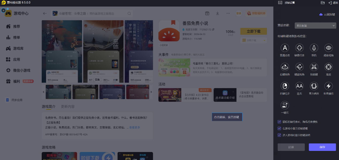Select the 扳机 (trigger) bullet icon
The height and width of the screenshot is (160, 339).
[314, 48]
